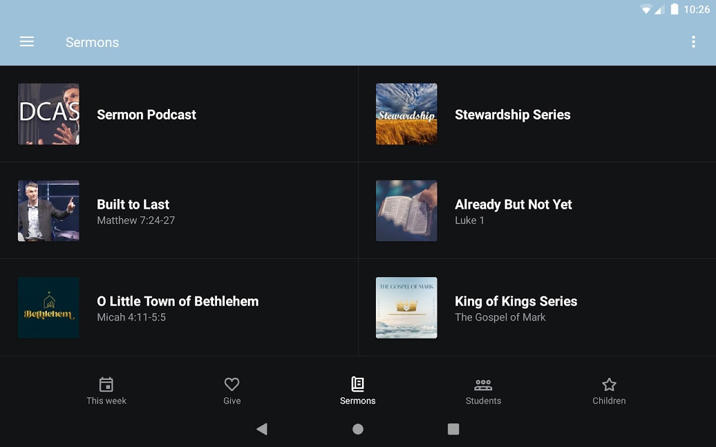Tap the This week calendar icon

point(106,384)
